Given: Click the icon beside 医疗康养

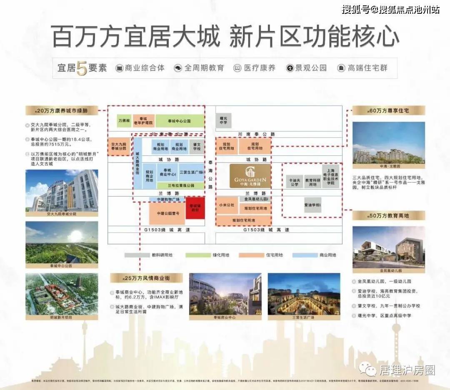Looking at the screenshot, I should pos(237,68).
